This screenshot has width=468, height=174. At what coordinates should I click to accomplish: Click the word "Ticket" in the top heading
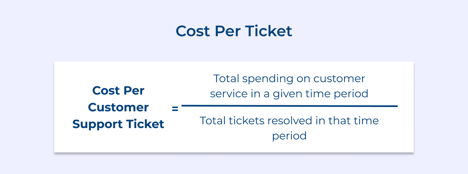269,31
